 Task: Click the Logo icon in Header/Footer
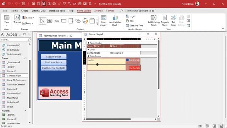pyautogui.click(x=127, y=16)
